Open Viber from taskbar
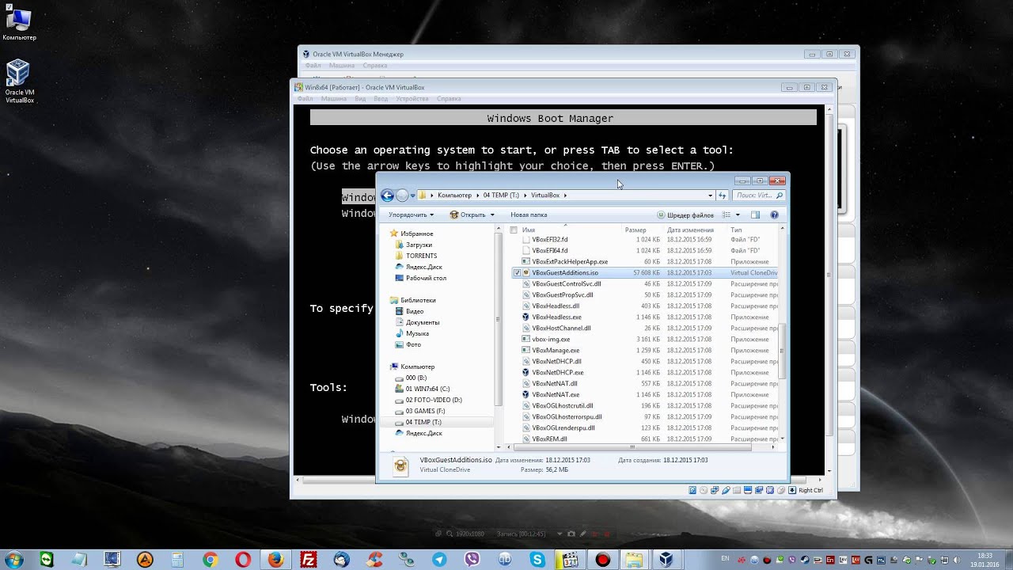Image resolution: width=1013 pixels, height=570 pixels. pyautogui.click(x=472, y=560)
